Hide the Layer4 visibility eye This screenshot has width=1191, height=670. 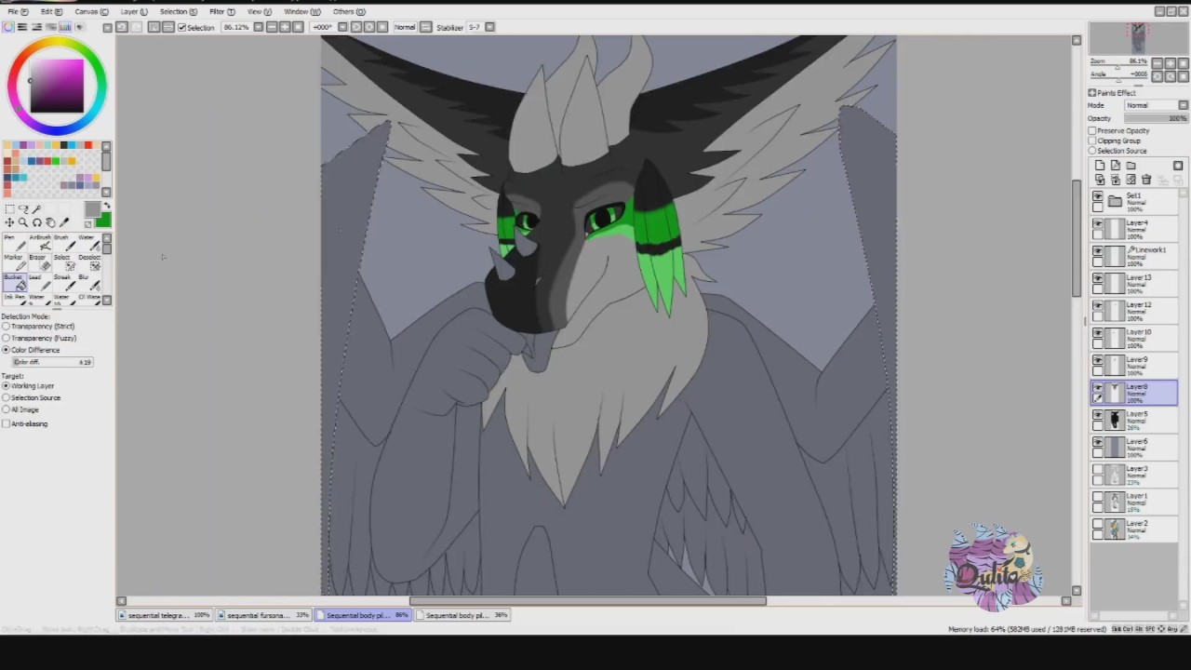pyautogui.click(x=1098, y=224)
